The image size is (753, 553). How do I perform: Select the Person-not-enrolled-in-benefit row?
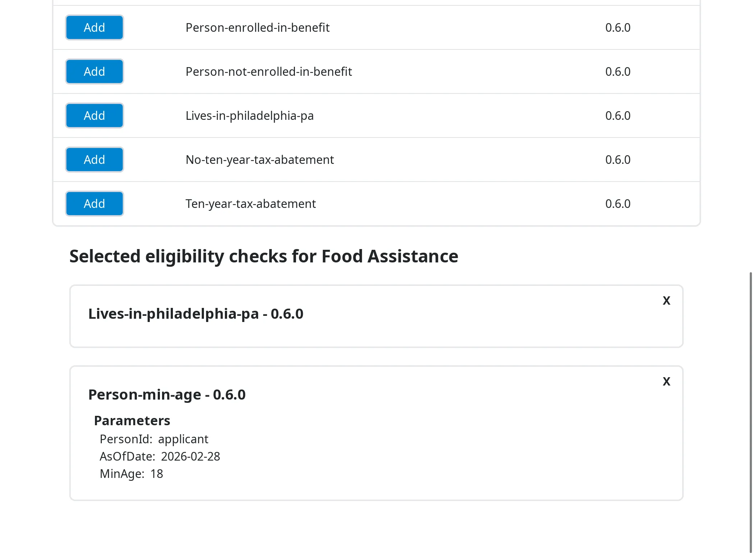pos(269,71)
